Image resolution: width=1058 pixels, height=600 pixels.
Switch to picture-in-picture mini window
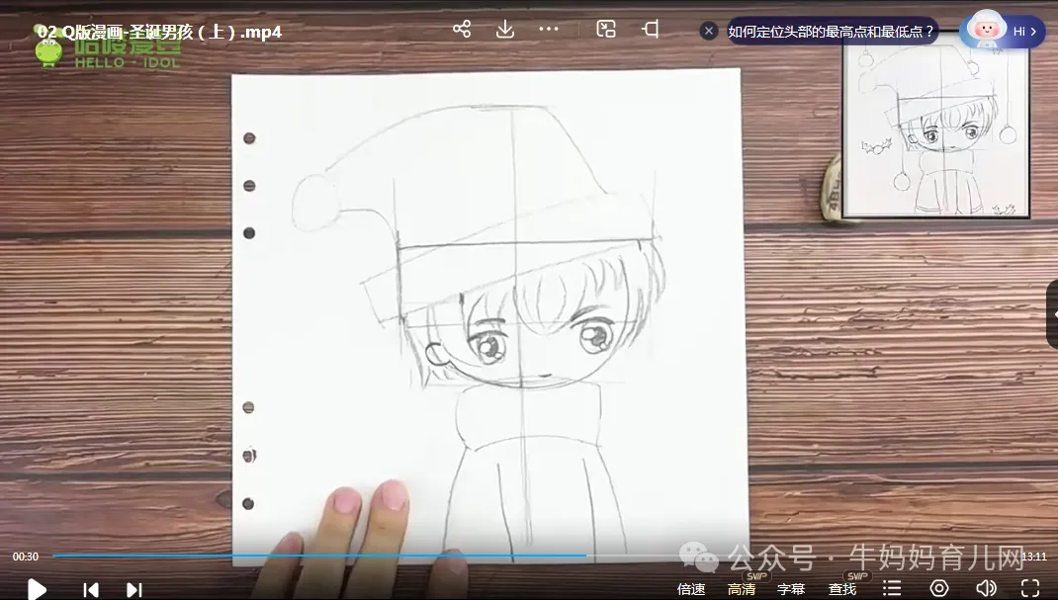(606, 29)
